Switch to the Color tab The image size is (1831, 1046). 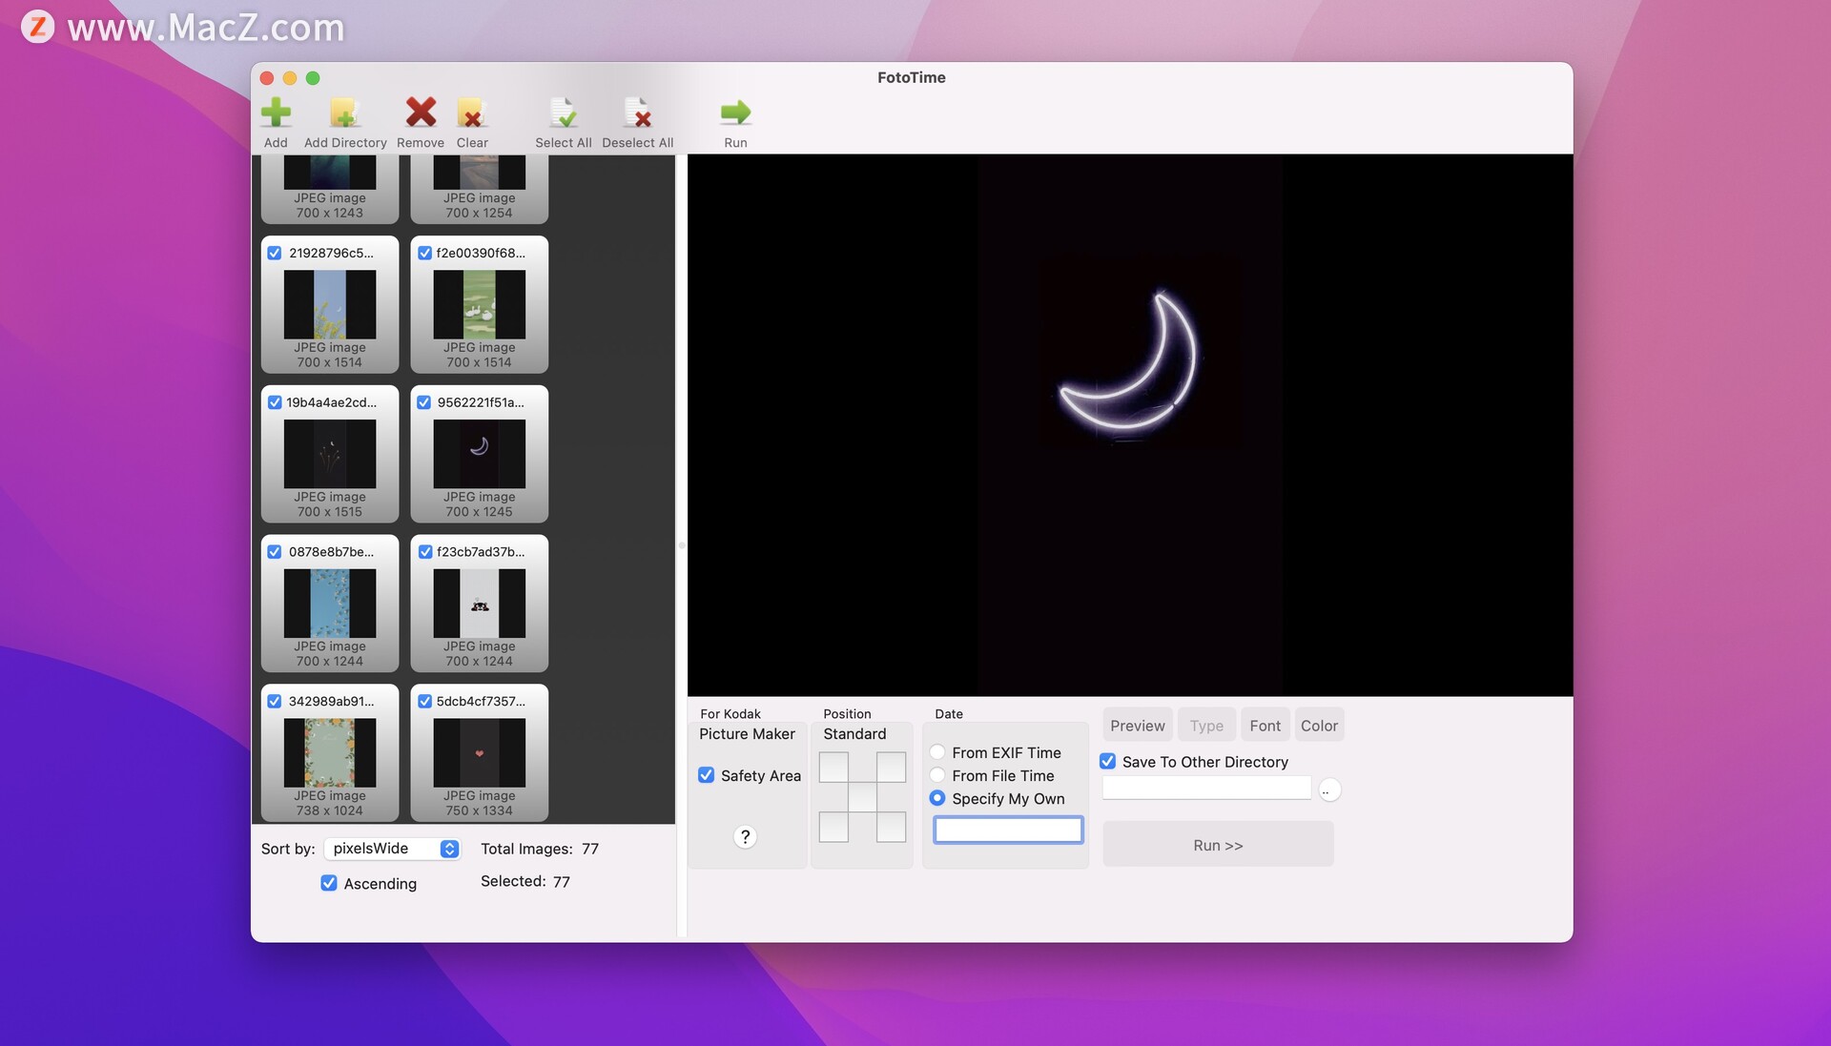click(x=1318, y=724)
